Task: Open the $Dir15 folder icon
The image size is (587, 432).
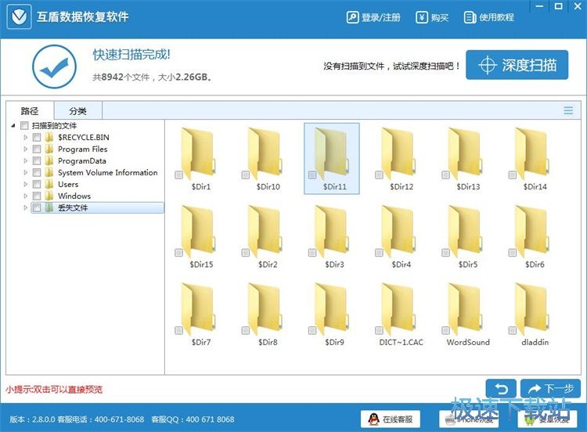Action: click(x=198, y=232)
